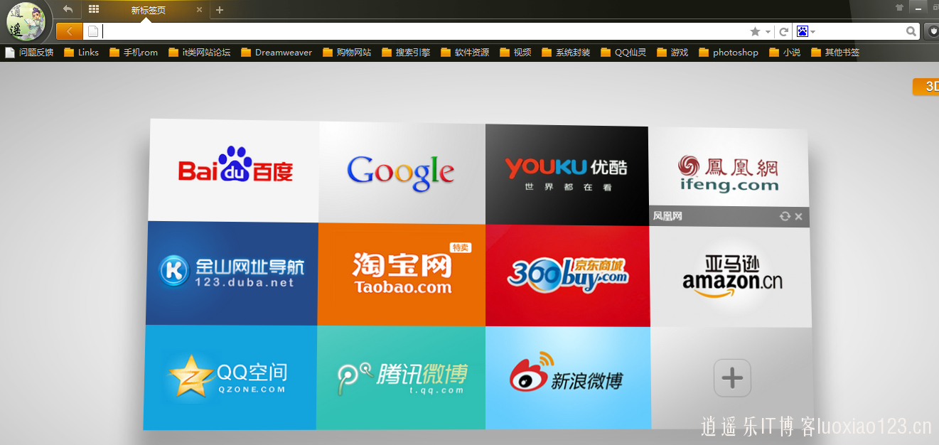Open the 游戏 bookmark folder
The image size is (939, 445).
coord(672,52)
